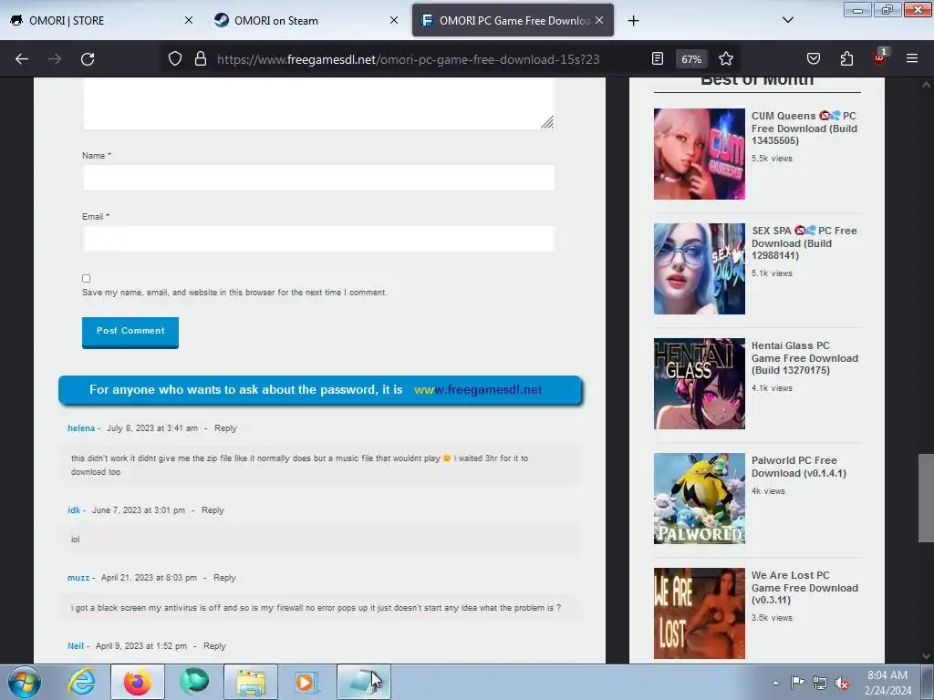Close the OMORI | STORE tab

click(188, 20)
